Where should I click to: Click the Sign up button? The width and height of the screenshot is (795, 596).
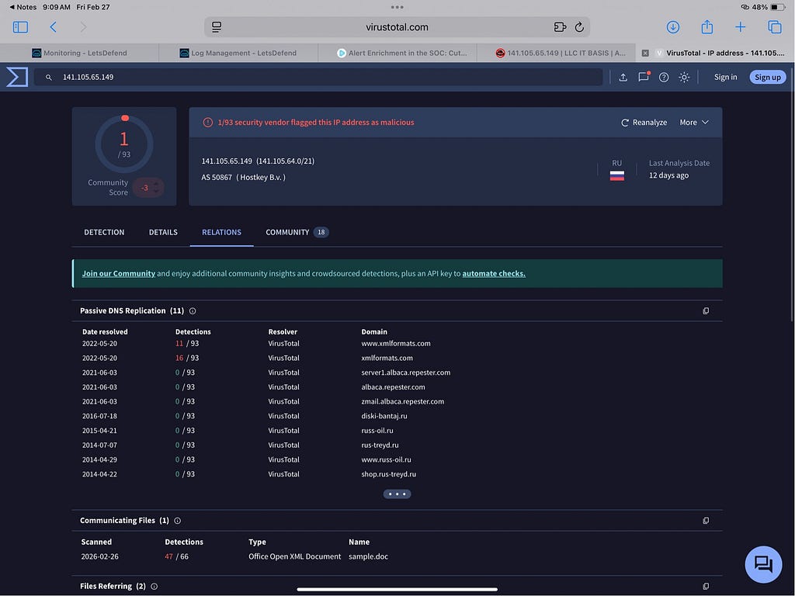coord(768,77)
